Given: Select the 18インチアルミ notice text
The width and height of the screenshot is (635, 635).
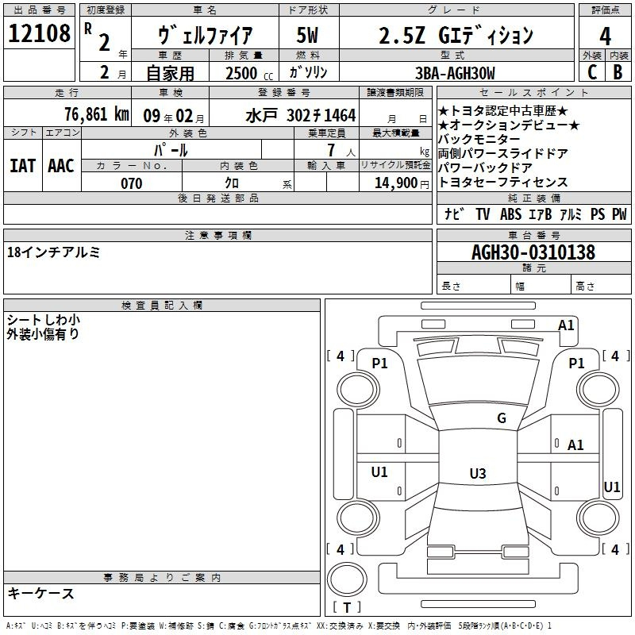Looking at the screenshot, I should coord(53,252).
